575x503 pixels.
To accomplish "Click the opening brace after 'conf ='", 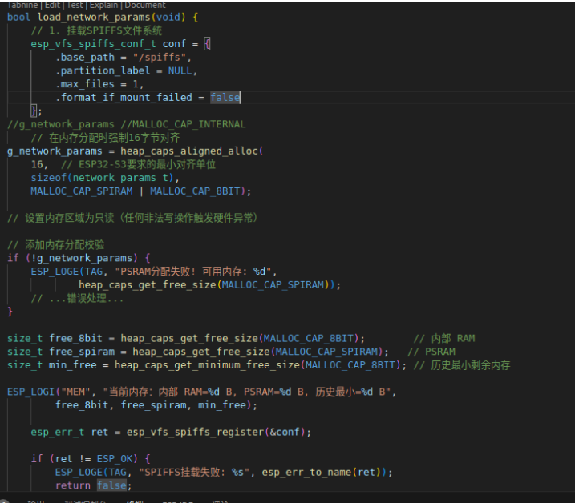I will click(x=207, y=44).
